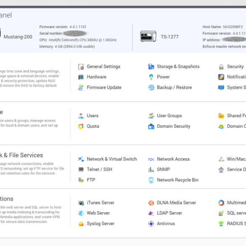Click the Antivirus icon
The height and width of the screenshot is (246, 246).
pos(151,224)
